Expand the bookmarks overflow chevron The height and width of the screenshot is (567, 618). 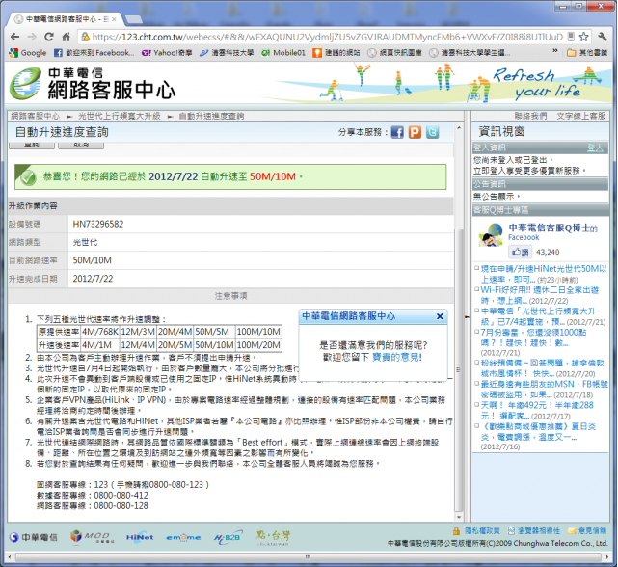(555, 51)
